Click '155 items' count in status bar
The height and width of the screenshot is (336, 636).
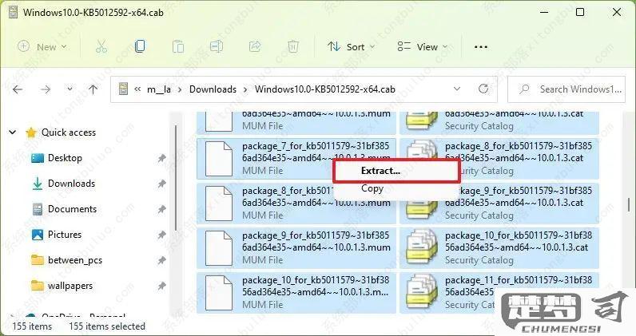click(x=32, y=326)
